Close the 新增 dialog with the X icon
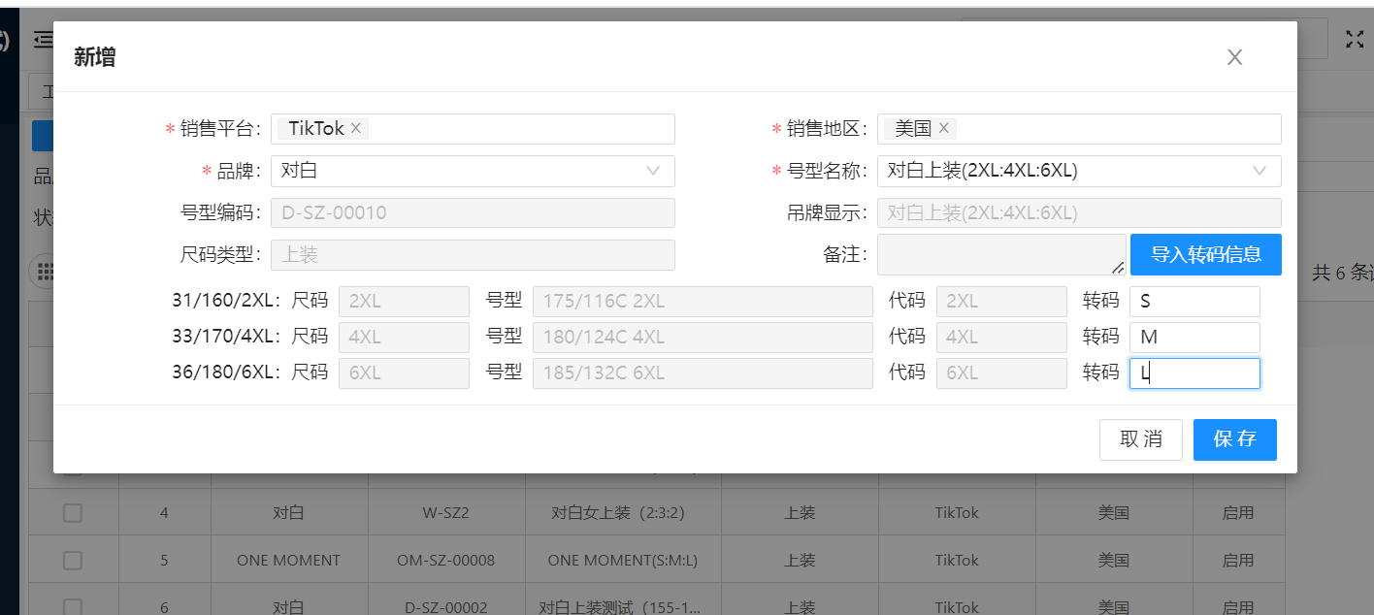This screenshot has height=615, width=1374. [1234, 57]
